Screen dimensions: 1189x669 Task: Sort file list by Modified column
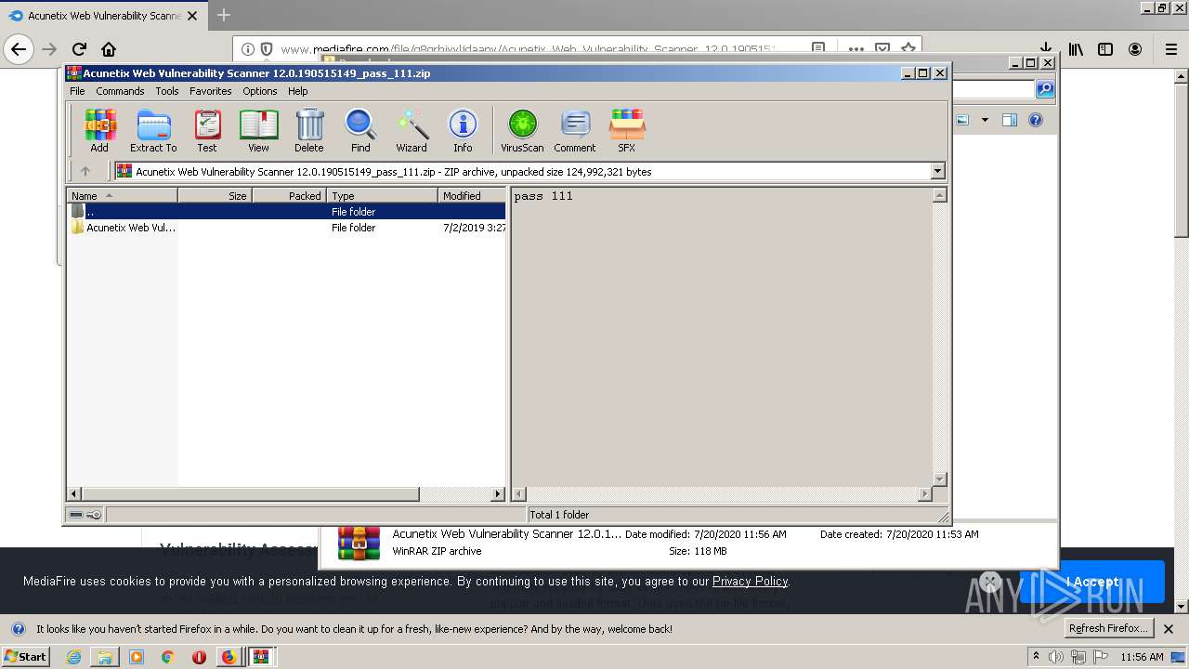pyautogui.click(x=472, y=195)
